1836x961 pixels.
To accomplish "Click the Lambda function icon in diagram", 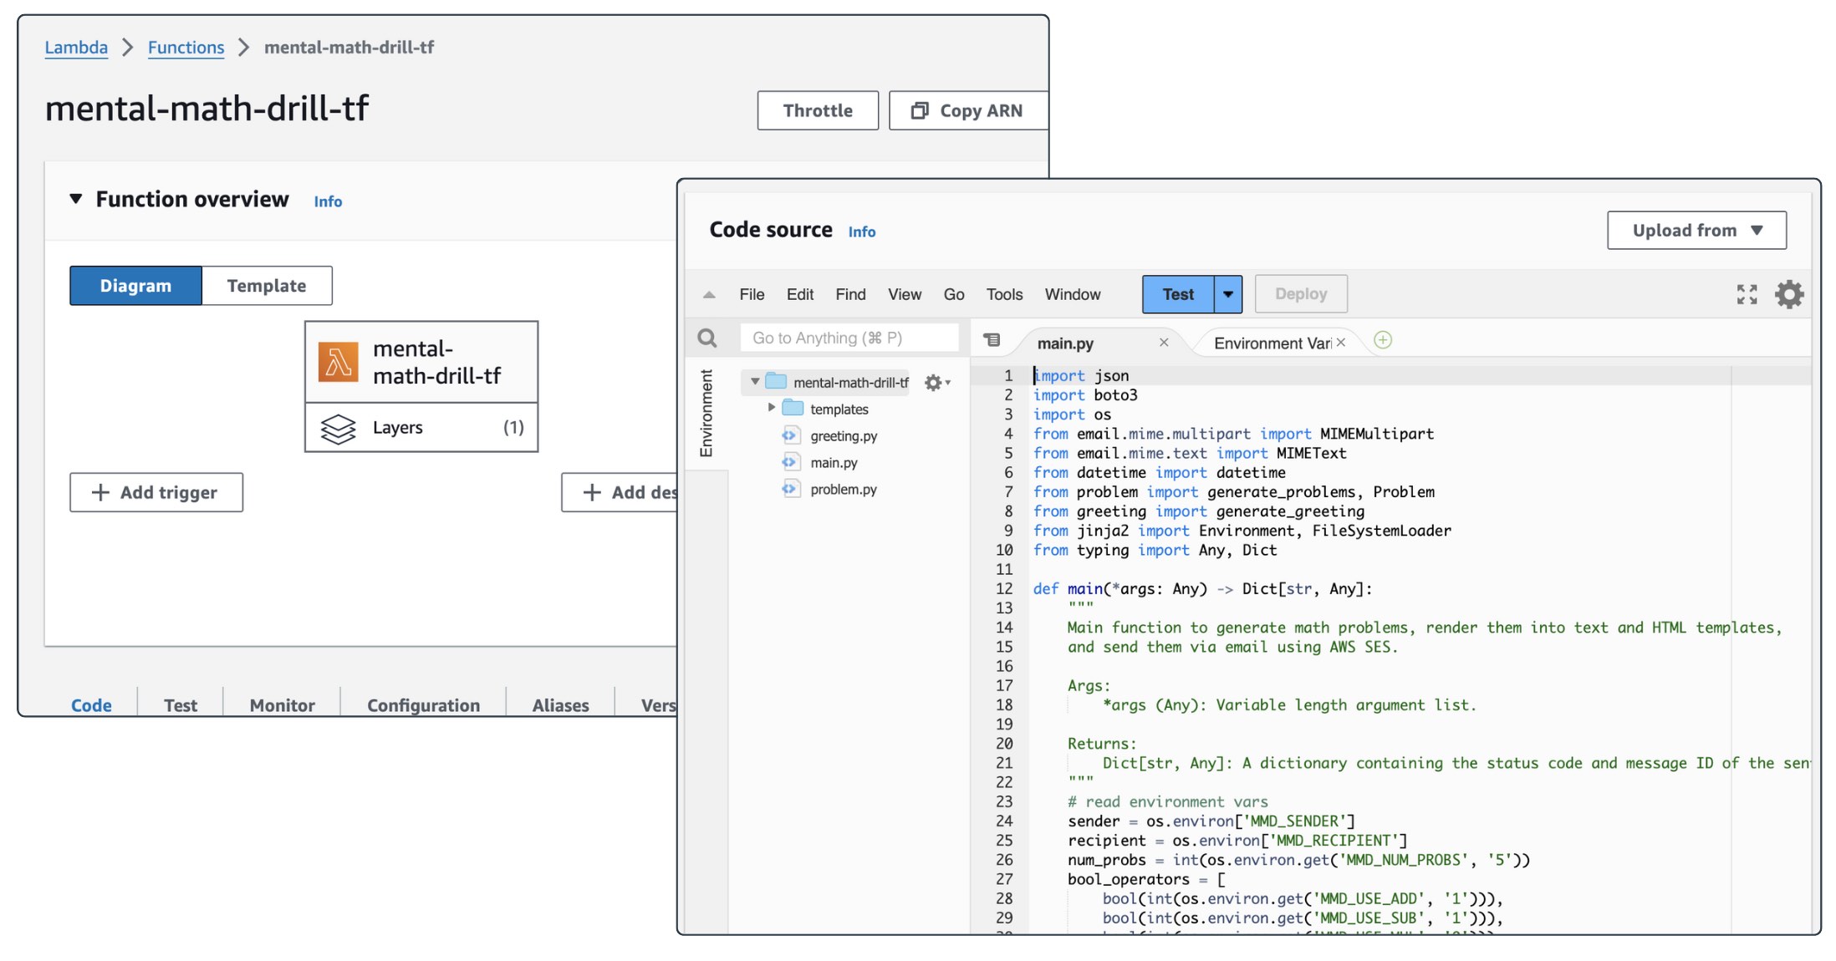I will click(x=339, y=362).
